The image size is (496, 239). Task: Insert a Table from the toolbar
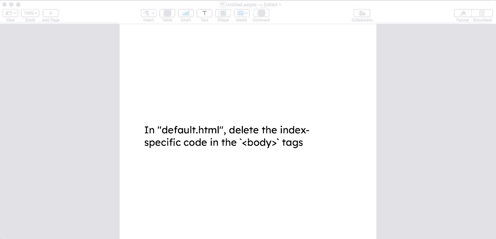(167, 13)
